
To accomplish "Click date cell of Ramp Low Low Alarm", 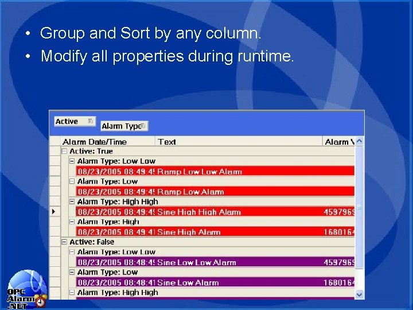I will coord(116,171).
